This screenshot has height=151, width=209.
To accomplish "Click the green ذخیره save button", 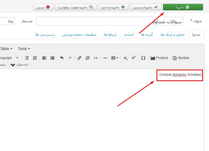I will pos(183,7).
